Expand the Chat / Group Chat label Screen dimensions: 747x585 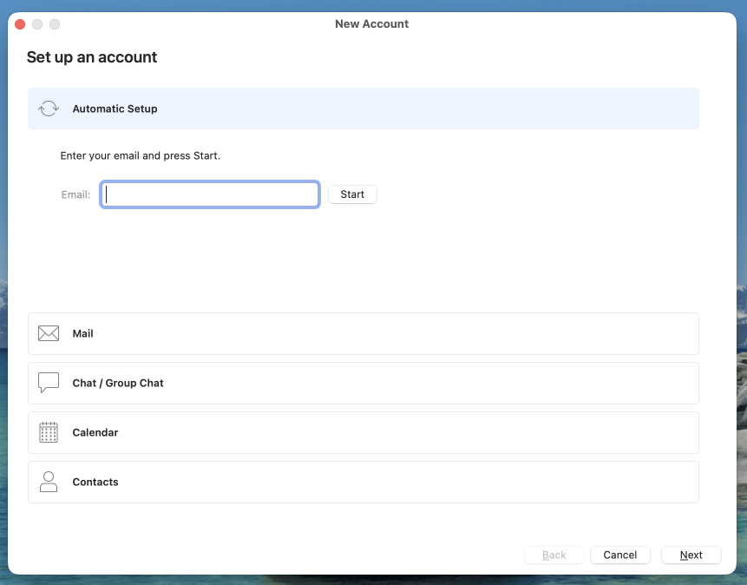pyautogui.click(x=118, y=383)
